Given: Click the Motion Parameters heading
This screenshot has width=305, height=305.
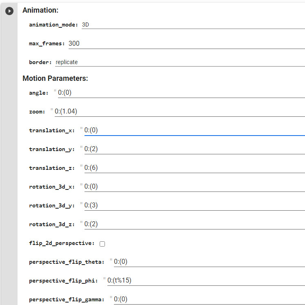Looking at the screenshot, I should click(55, 78).
